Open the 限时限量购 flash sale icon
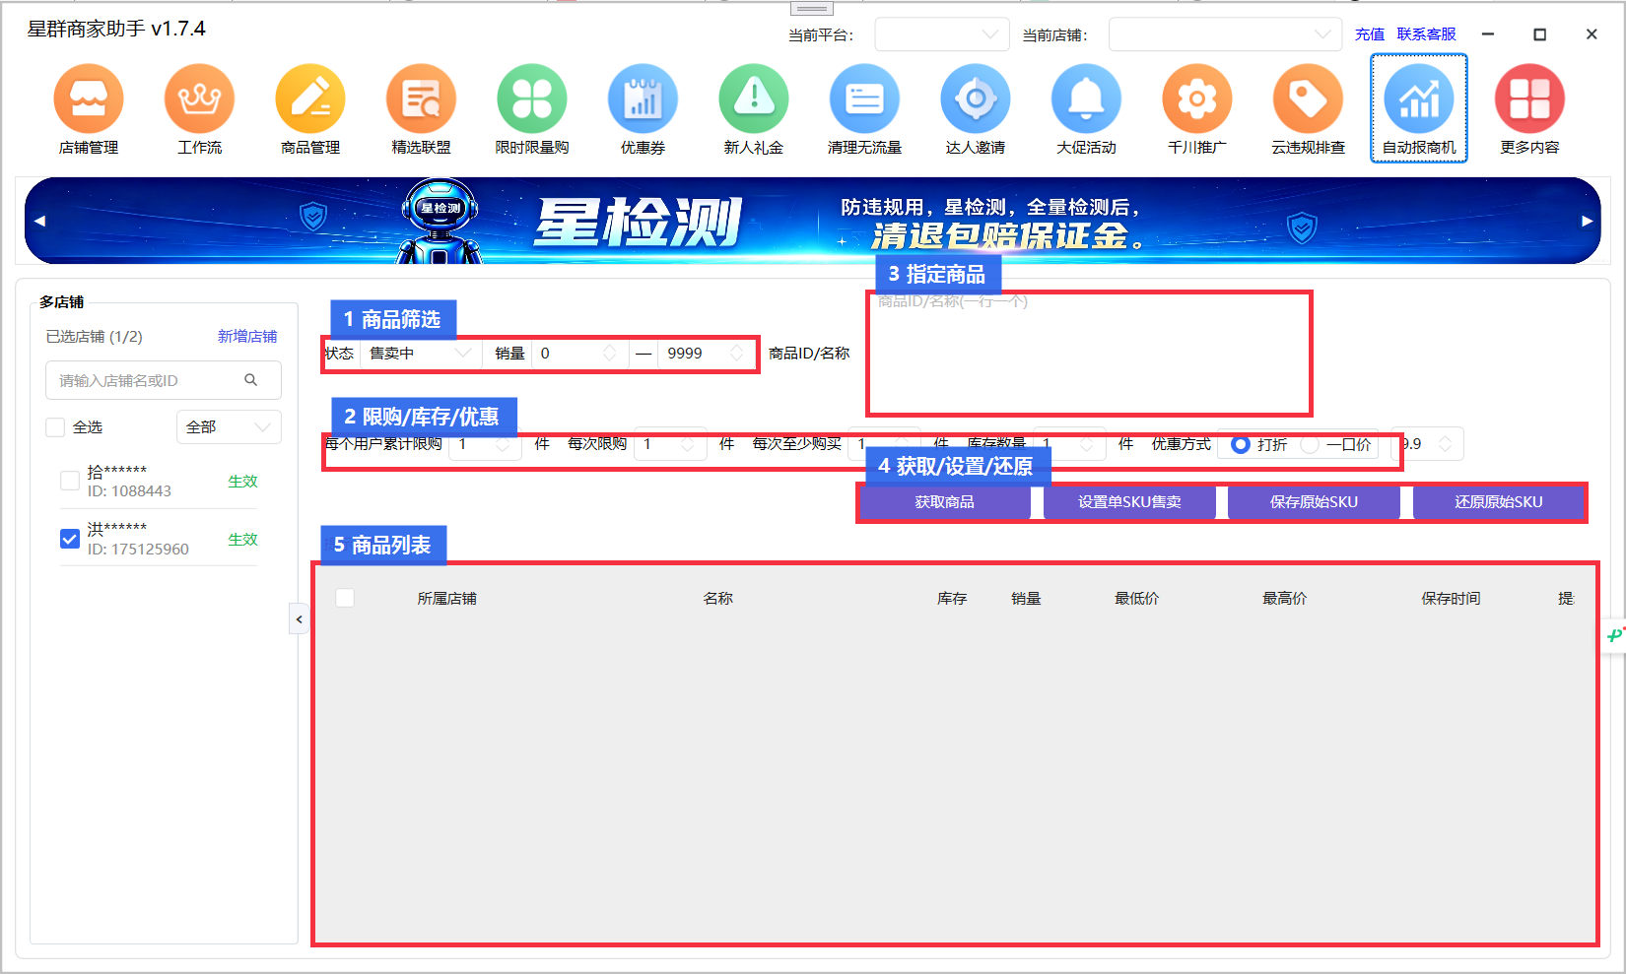Viewport: 1626px width, 974px height. [x=532, y=98]
